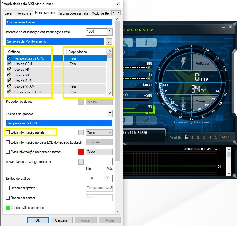Open the Modo de Benchmark tab

coord(101,13)
